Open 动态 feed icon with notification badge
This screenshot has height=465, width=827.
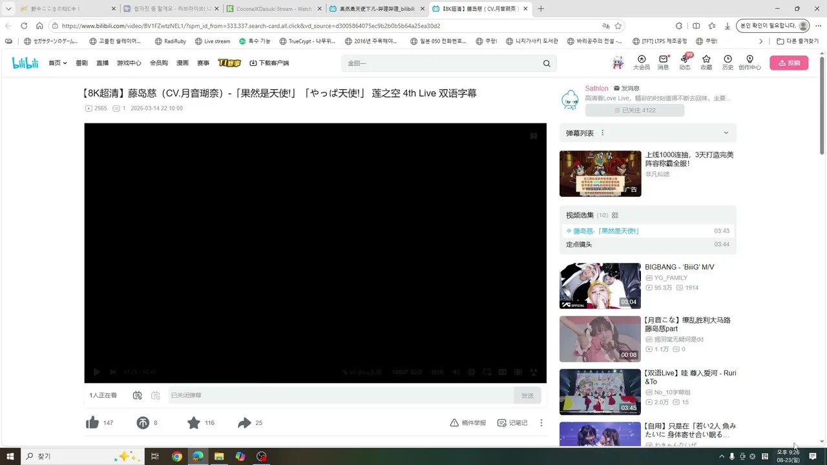point(685,62)
